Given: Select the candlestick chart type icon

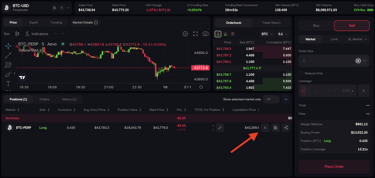Looking at the screenshot, I should tap(17, 34).
